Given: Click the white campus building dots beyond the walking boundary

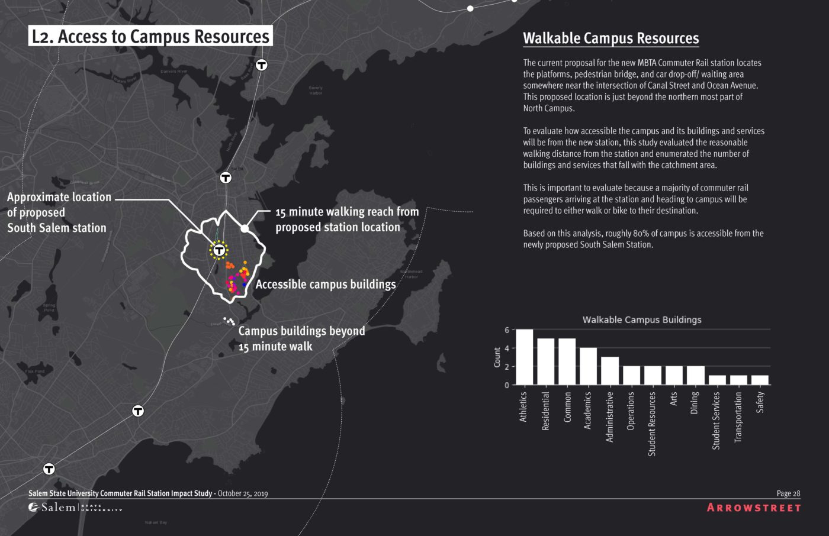Looking at the screenshot, I should tap(229, 321).
